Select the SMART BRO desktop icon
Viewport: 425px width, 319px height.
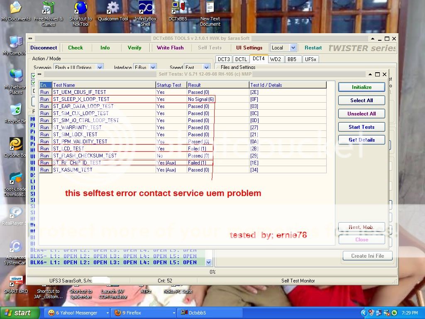(16, 285)
